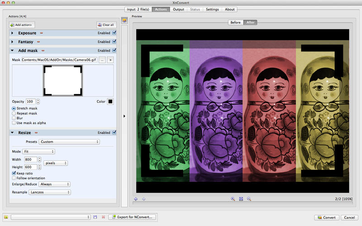Image resolution: width=362 pixels, height=226 pixels.
Task: Click the zoom in magnifier below preview
Action: click(x=233, y=199)
